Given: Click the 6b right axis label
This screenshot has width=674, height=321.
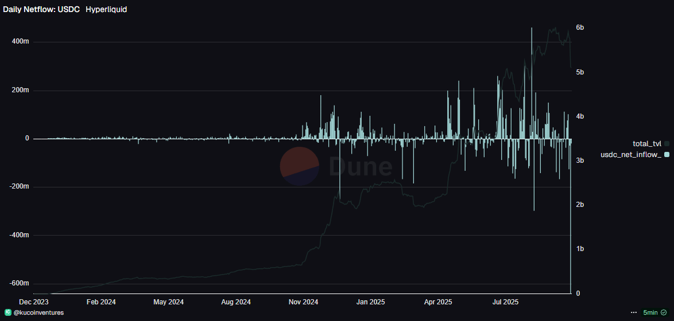Looking at the screenshot, I should click(x=580, y=28).
